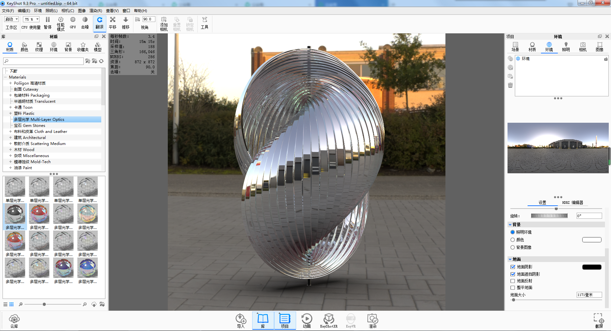Click the background color swatch

click(x=592, y=240)
